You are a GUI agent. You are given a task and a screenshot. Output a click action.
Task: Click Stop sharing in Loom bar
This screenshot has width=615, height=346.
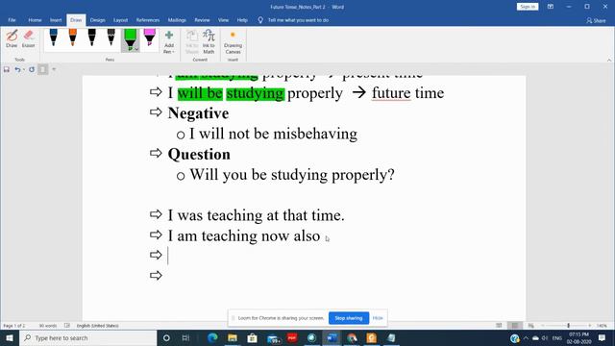[x=349, y=318]
